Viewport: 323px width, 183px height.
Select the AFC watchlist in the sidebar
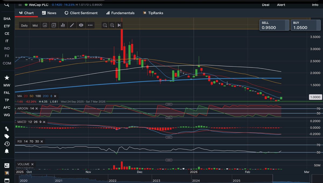tap(7, 107)
